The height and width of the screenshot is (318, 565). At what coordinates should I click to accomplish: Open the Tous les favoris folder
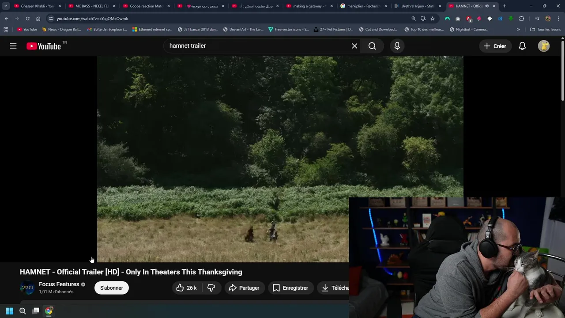pyautogui.click(x=546, y=30)
